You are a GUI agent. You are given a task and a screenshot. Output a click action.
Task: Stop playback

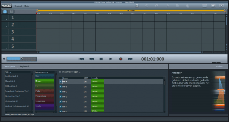[101, 59]
